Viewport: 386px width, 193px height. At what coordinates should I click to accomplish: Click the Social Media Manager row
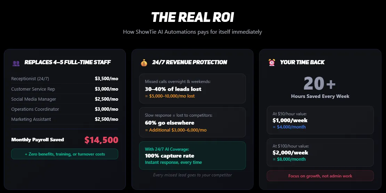65,99
